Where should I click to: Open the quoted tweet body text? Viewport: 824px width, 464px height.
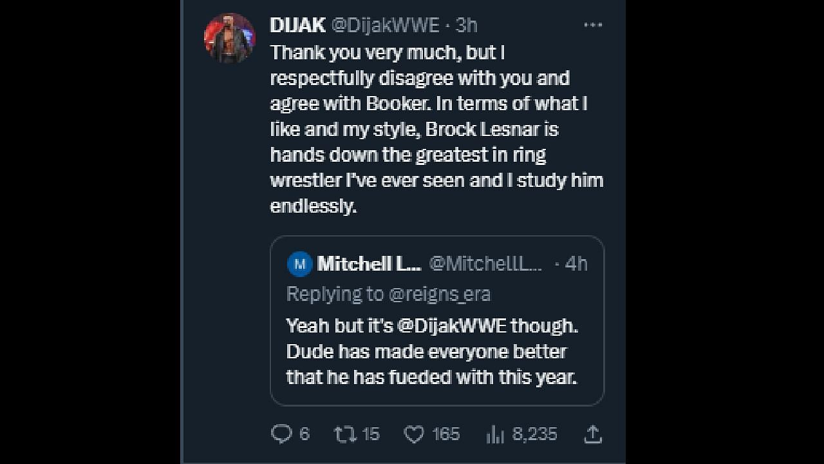pyautogui.click(x=431, y=352)
